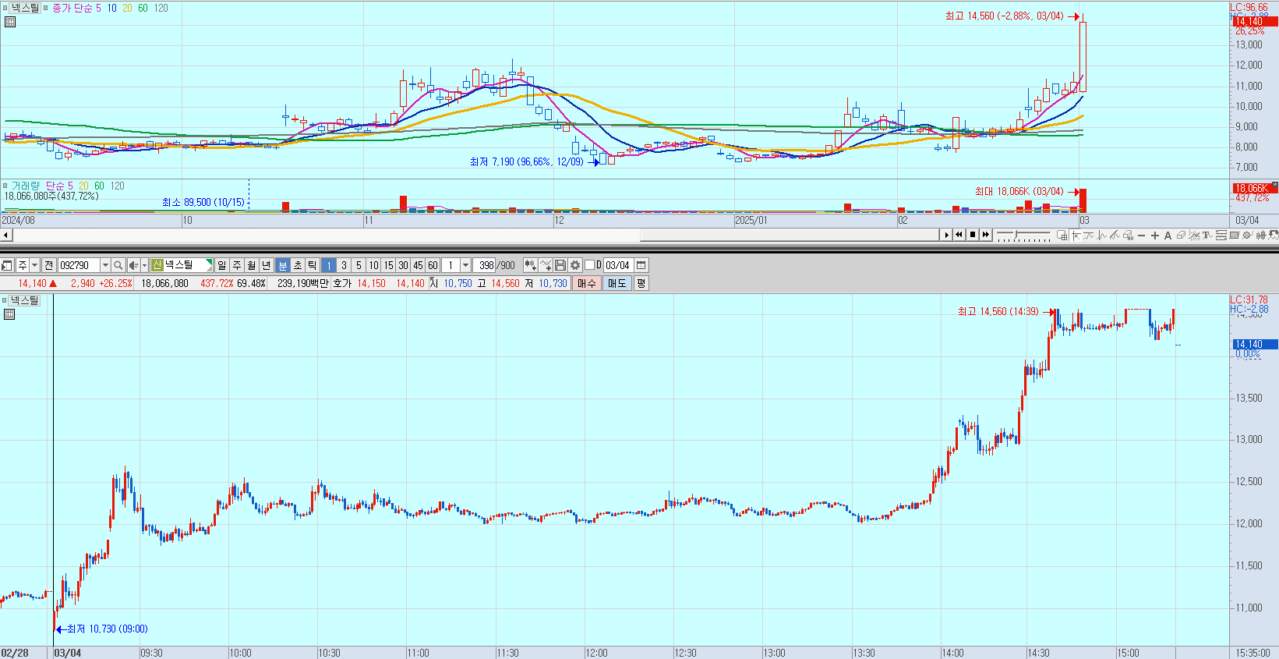Click the date field showing 03/04

pos(618,265)
